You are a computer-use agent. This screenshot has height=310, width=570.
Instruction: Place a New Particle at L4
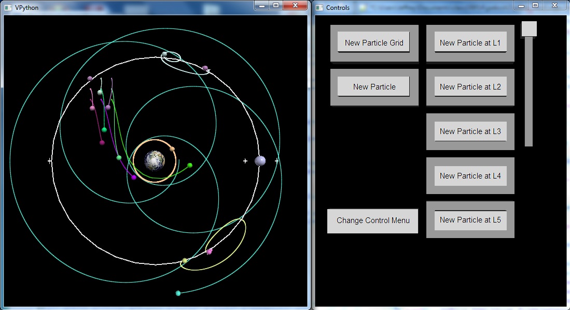tap(470, 176)
